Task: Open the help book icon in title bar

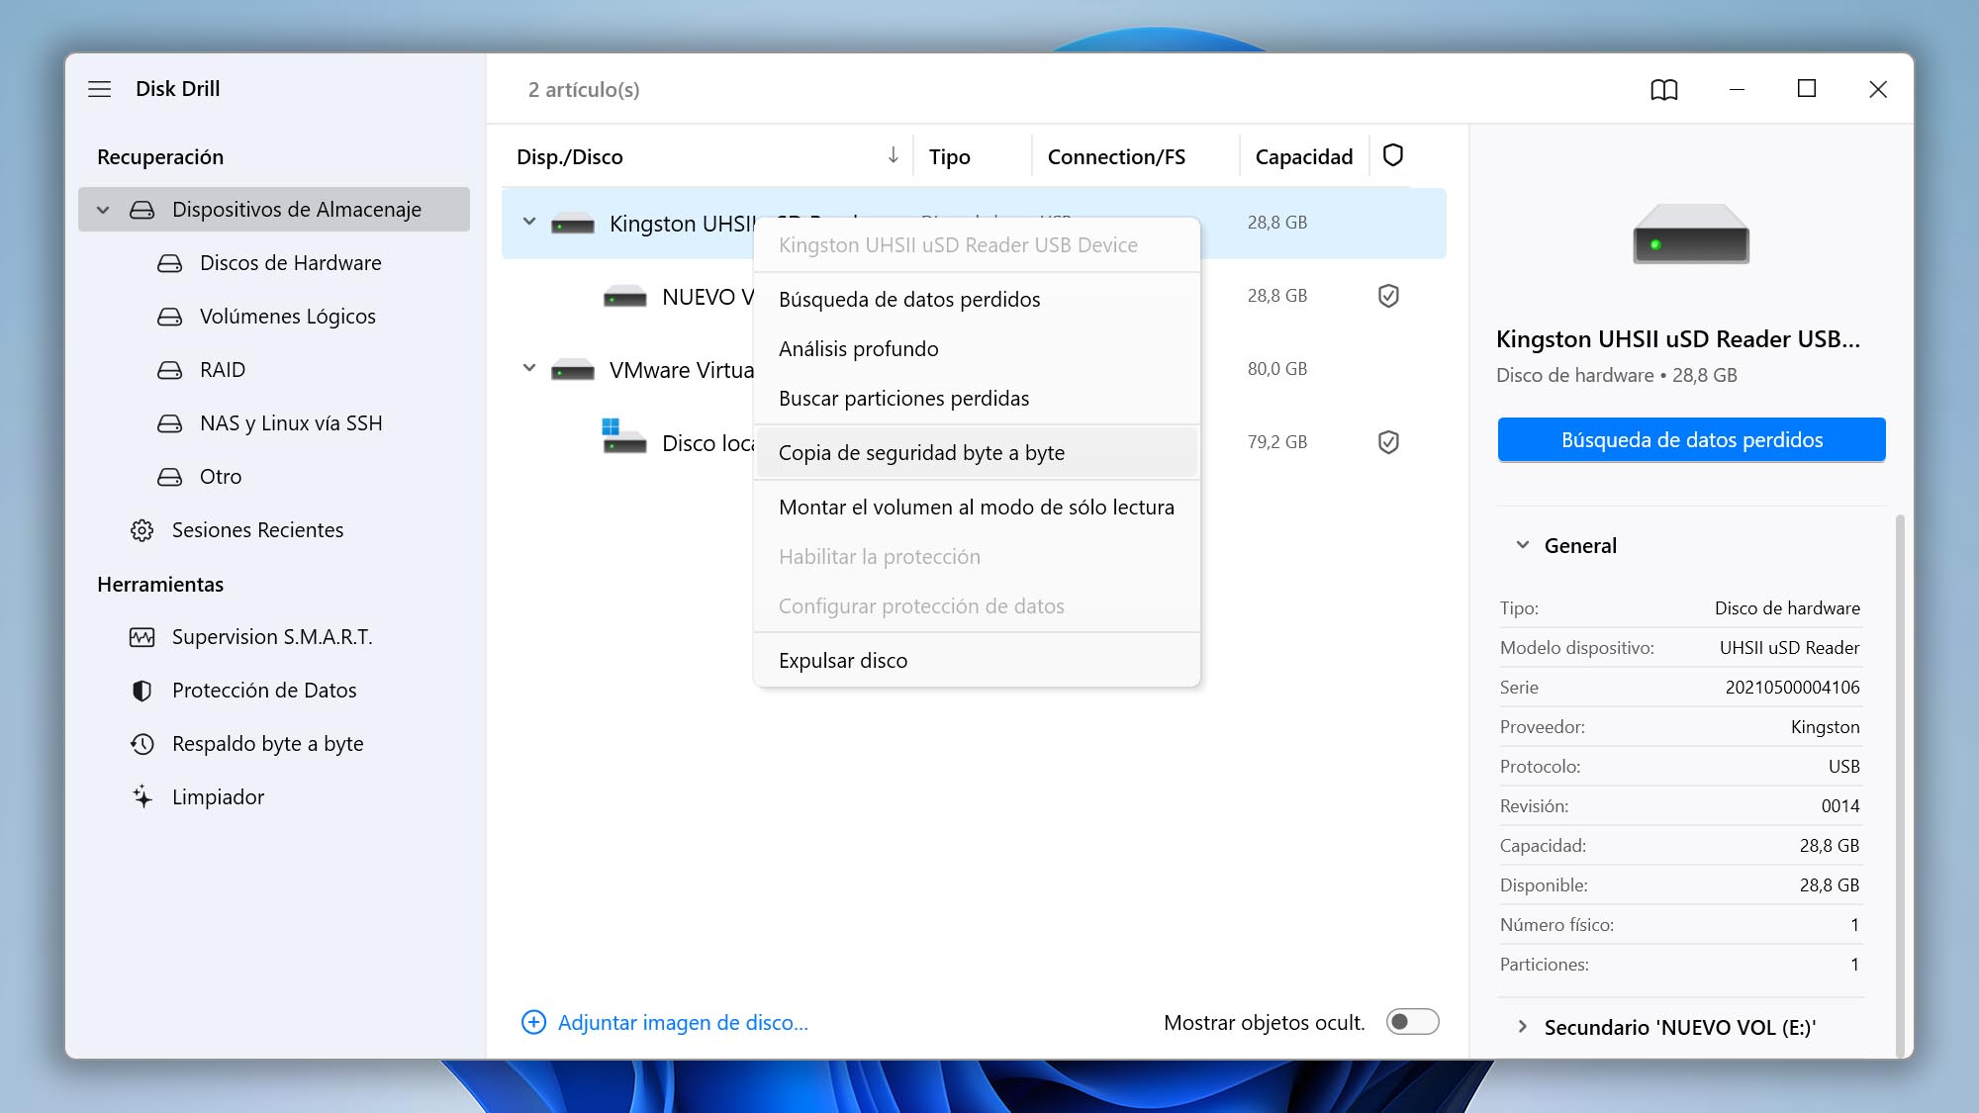Action: [1664, 90]
